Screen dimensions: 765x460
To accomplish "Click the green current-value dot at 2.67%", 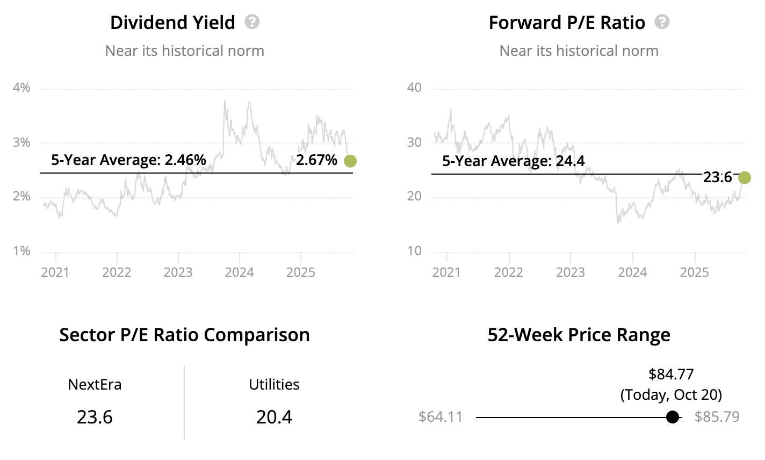I will pyautogui.click(x=350, y=161).
